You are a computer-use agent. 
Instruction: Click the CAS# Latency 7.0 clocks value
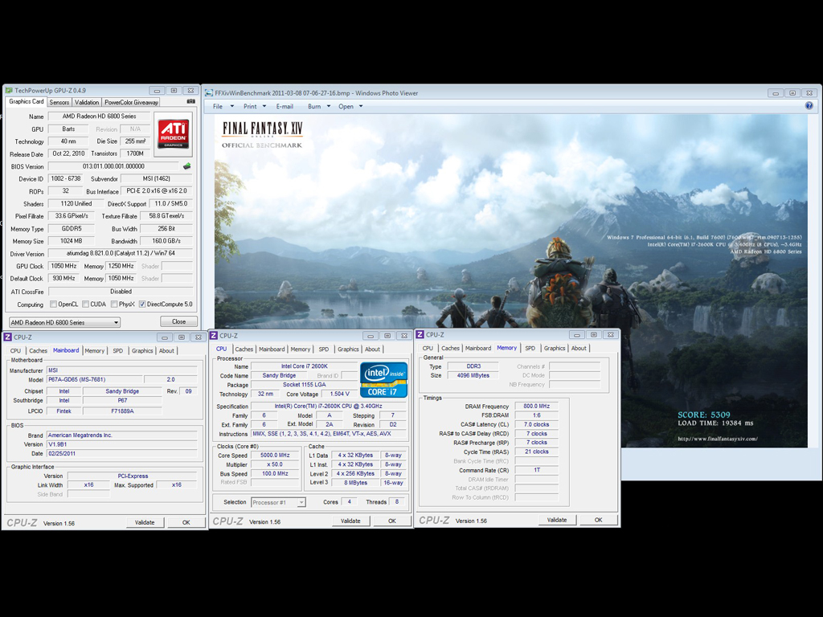click(x=536, y=424)
